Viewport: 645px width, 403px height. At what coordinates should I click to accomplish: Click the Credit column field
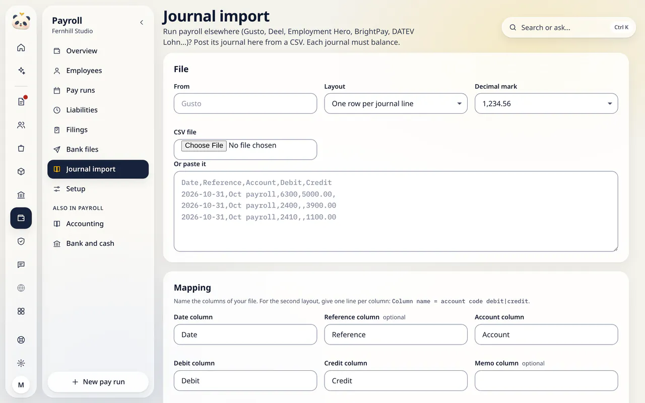(x=396, y=381)
